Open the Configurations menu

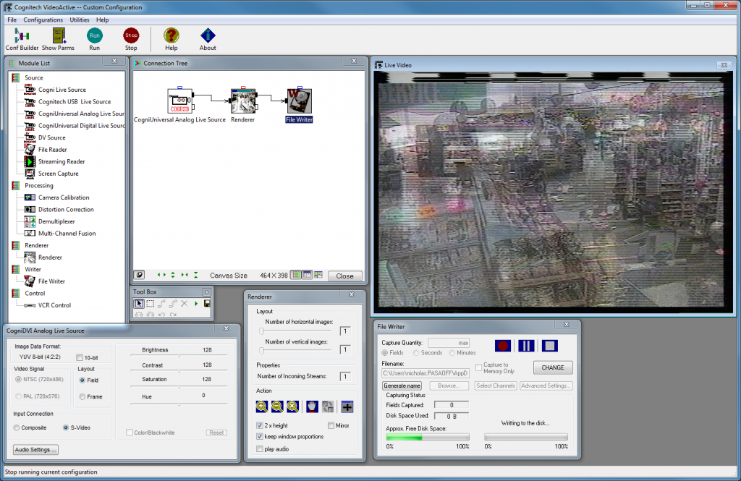coord(43,20)
